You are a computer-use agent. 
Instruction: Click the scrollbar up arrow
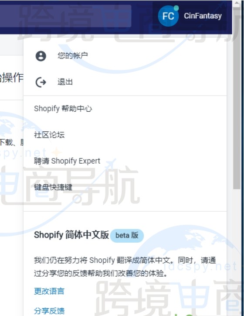click(x=237, y=3)
